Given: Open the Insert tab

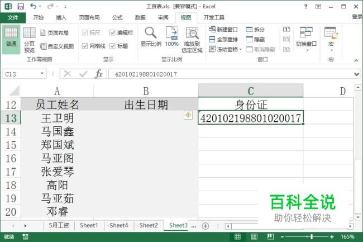Looking at the screenshot, I should click(x=61, y=17).
